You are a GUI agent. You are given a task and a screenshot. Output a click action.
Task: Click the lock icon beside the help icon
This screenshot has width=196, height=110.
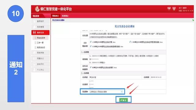[x=174, y=9]
